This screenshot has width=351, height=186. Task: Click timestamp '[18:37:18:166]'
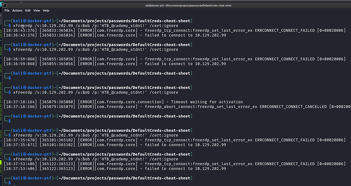pos(20,107)
